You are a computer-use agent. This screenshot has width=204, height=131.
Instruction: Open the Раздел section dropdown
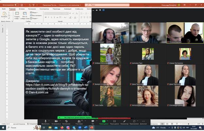tap(34, 19)
